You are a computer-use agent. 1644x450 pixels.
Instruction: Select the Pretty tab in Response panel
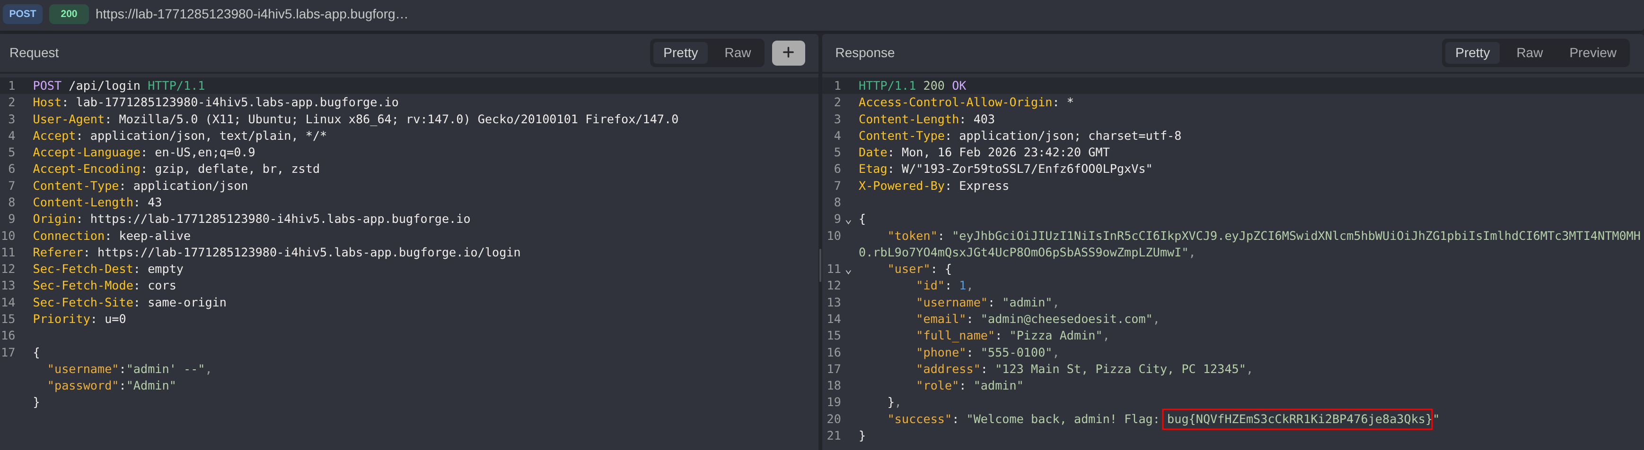[x=1472, y=53]
